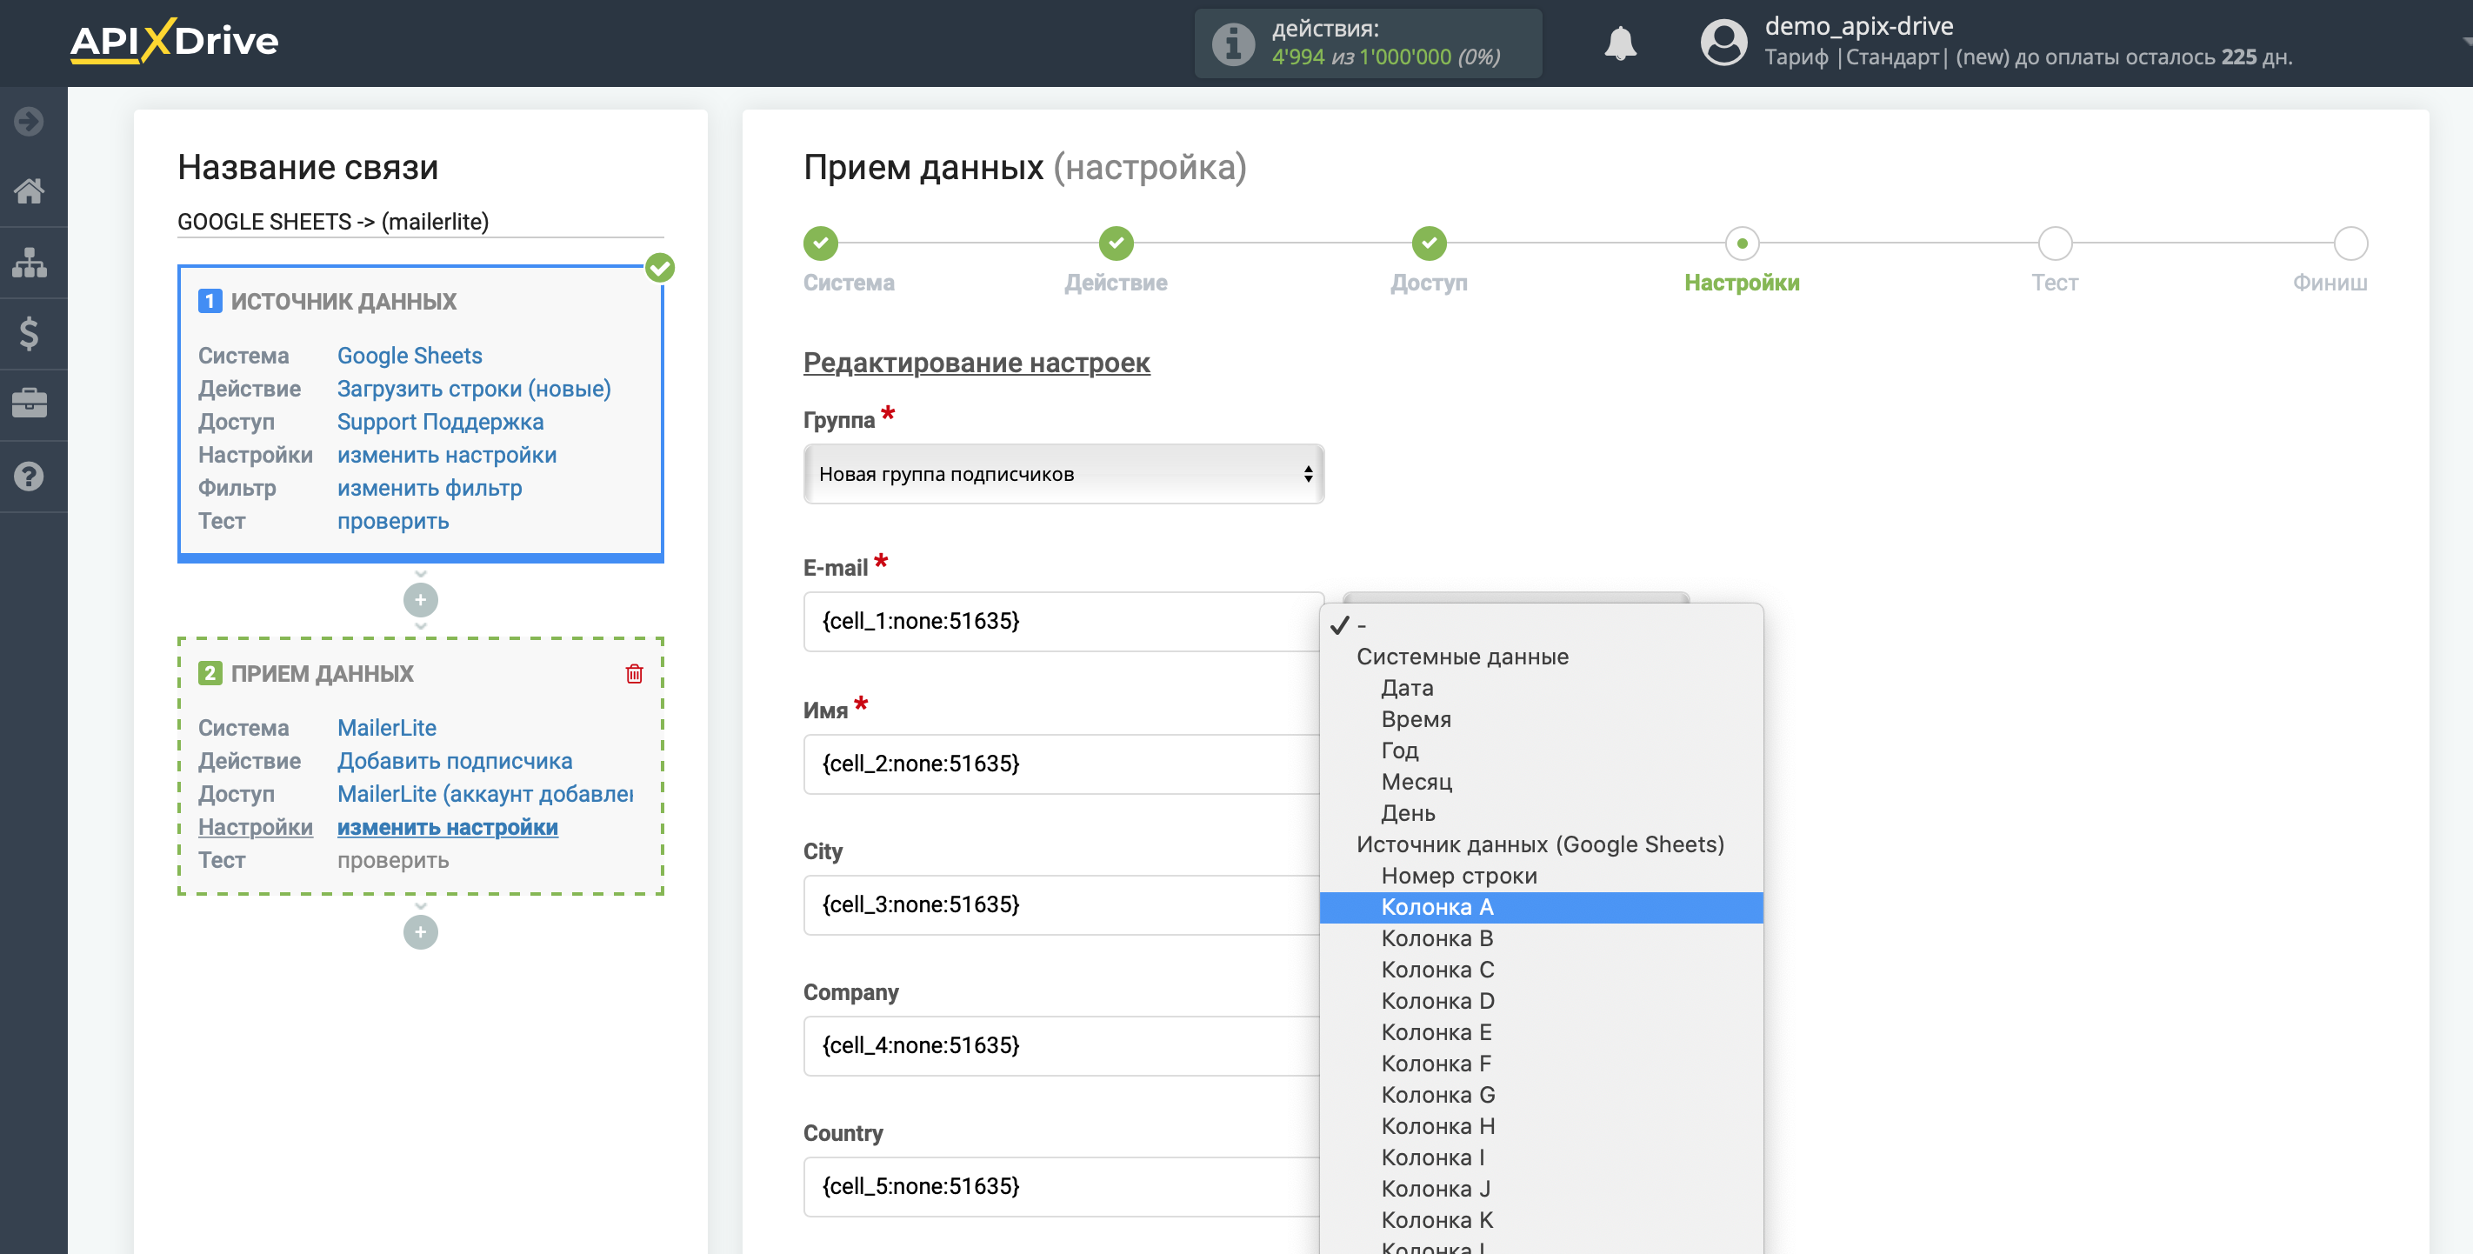Screen dimensions: 2473x1254
Task: Open MailerLite (аккаунт добавлен) access link
Action: (485, 794)
